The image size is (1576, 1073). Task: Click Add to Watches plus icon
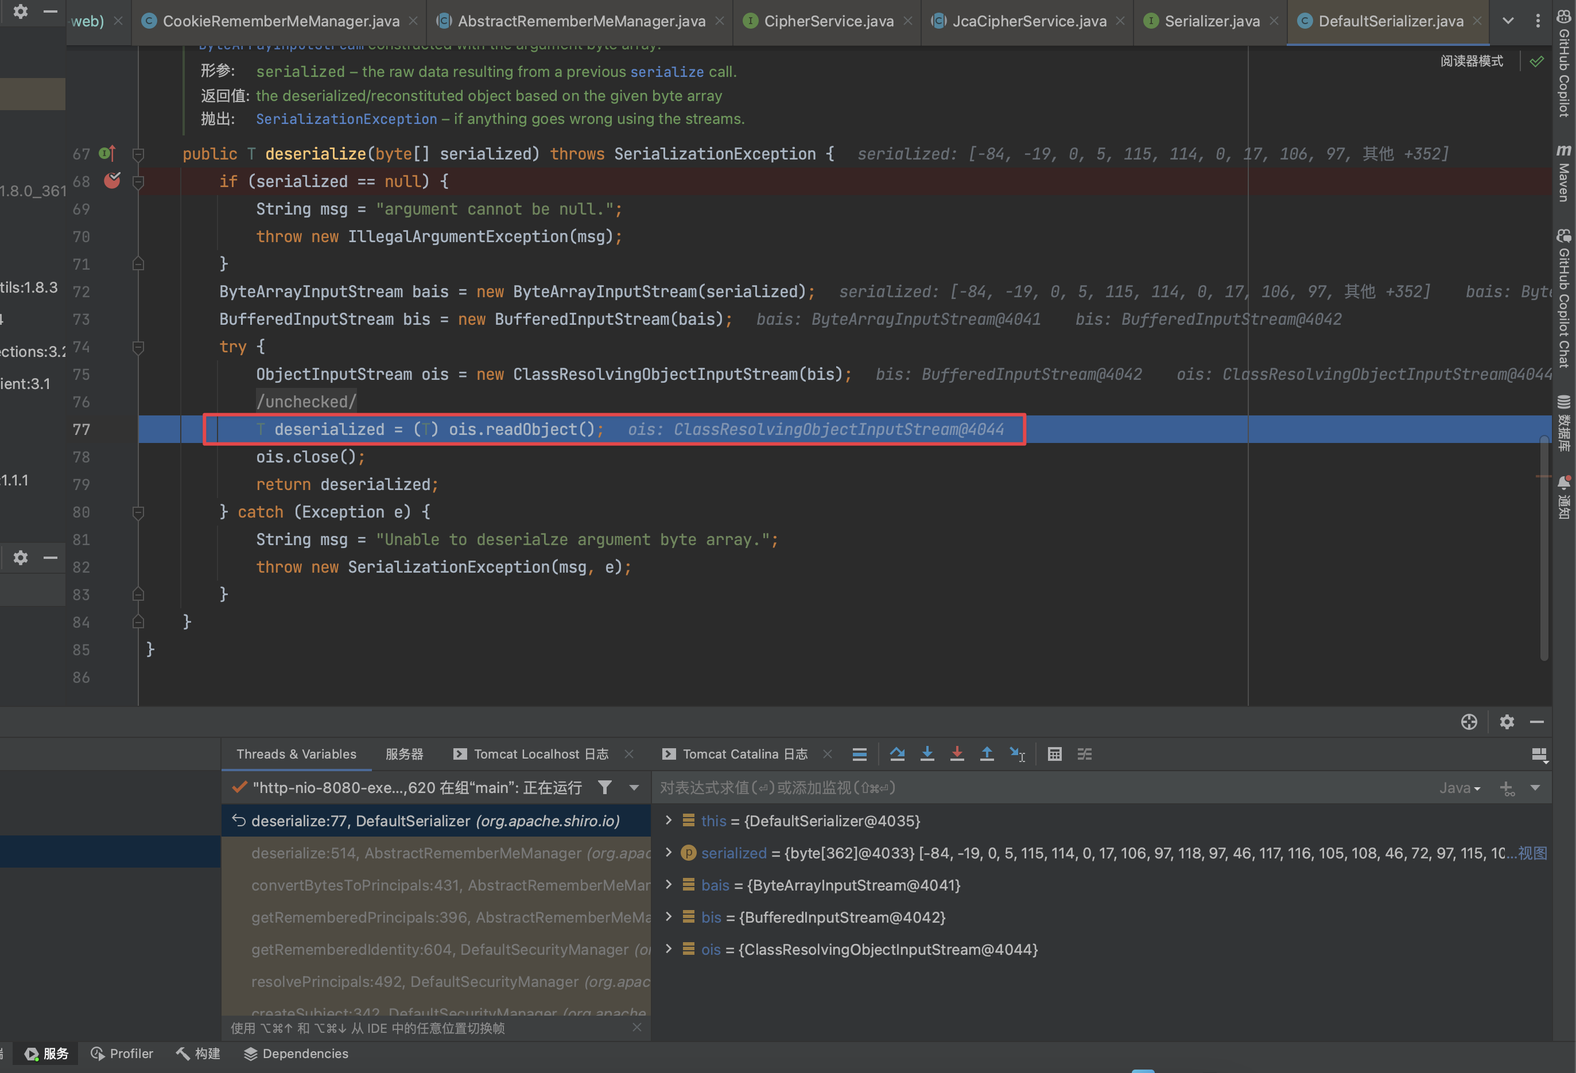(1507, 788)
